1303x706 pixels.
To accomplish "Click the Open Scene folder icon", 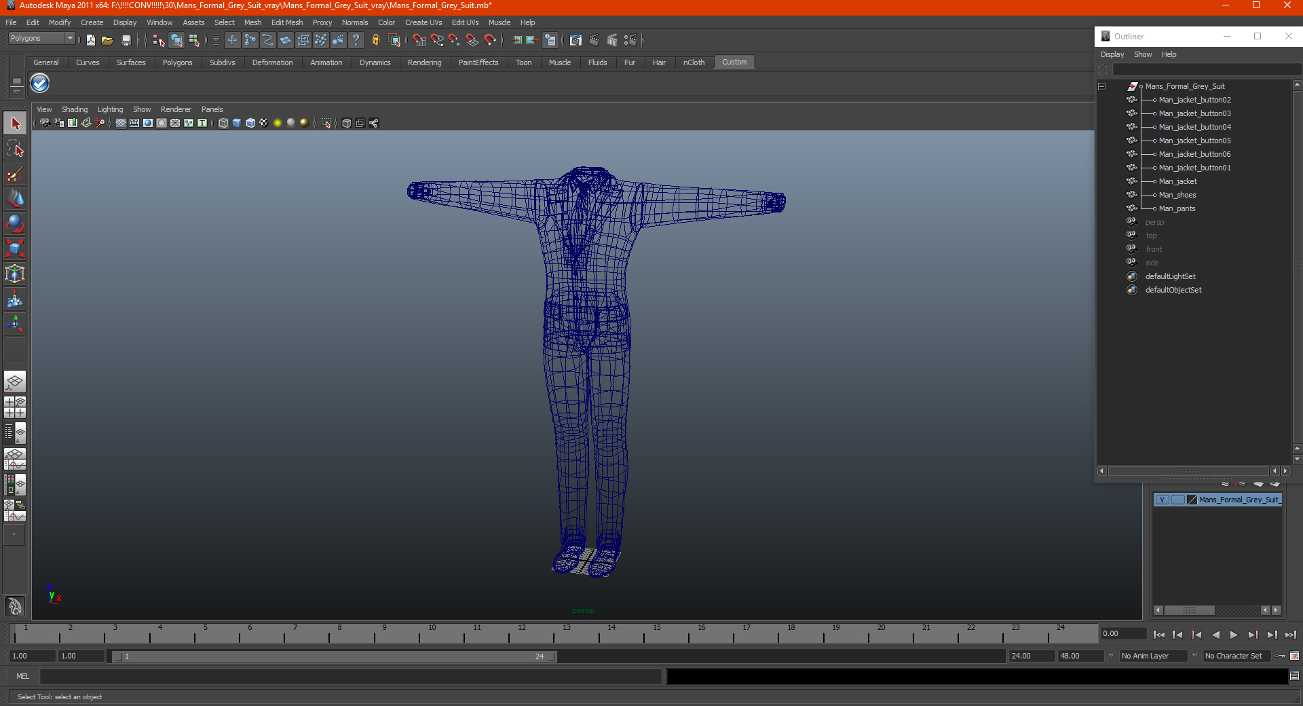I will click(x=107, y=40).
